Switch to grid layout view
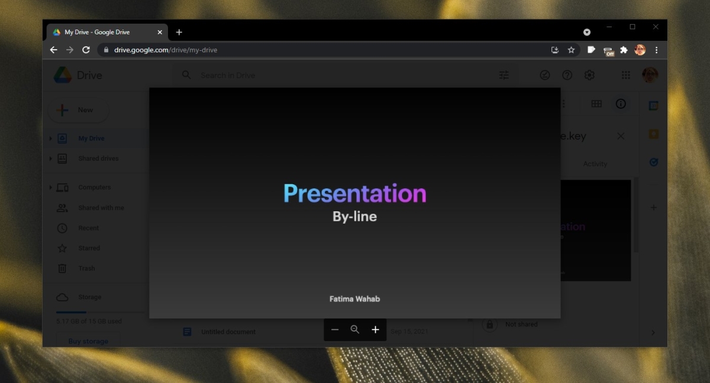 (596, 104)
